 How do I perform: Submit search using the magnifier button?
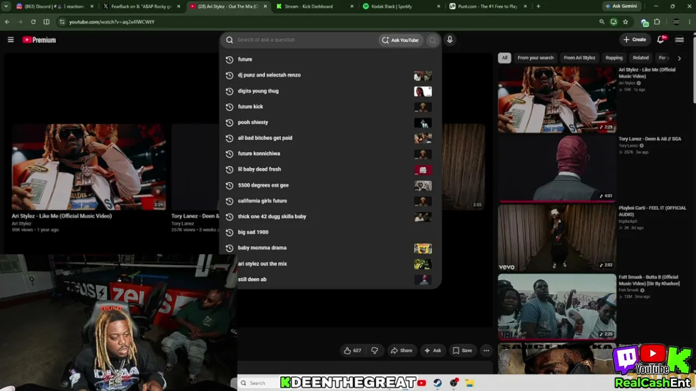click(432, 40)
